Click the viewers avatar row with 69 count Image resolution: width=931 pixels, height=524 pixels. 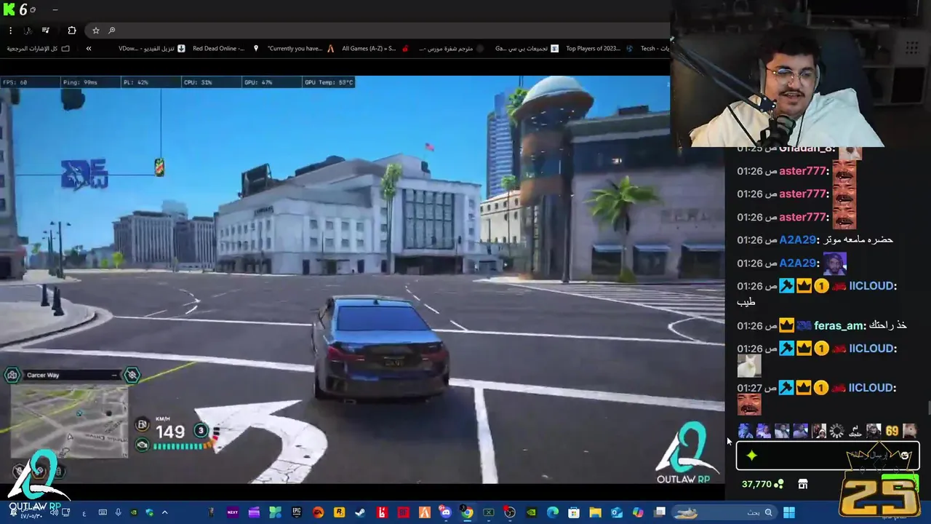(828, 431)
